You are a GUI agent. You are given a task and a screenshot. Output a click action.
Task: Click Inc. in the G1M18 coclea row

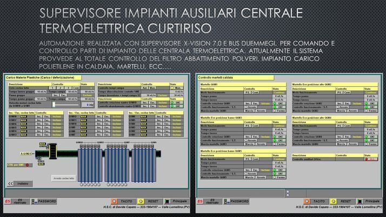tap(38, 117)
